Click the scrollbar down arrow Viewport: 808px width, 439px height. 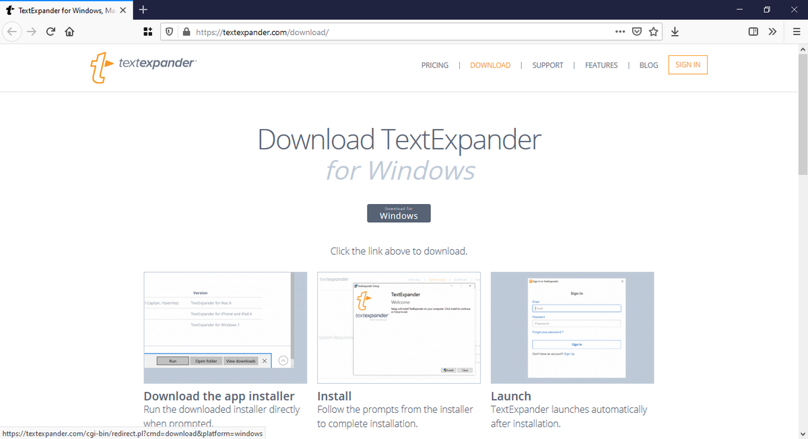(802, 433)
